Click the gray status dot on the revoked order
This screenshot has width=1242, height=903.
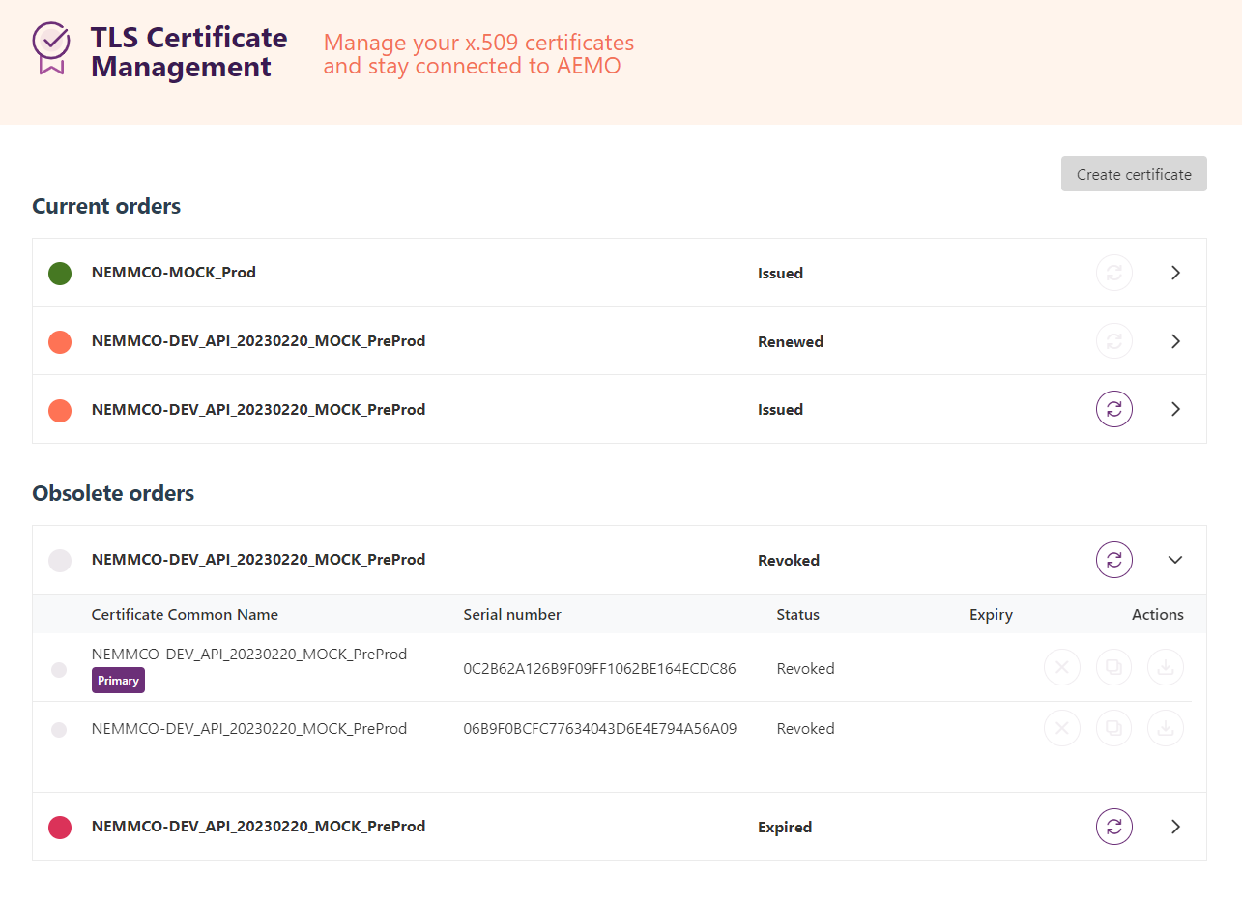click(60, 560)
